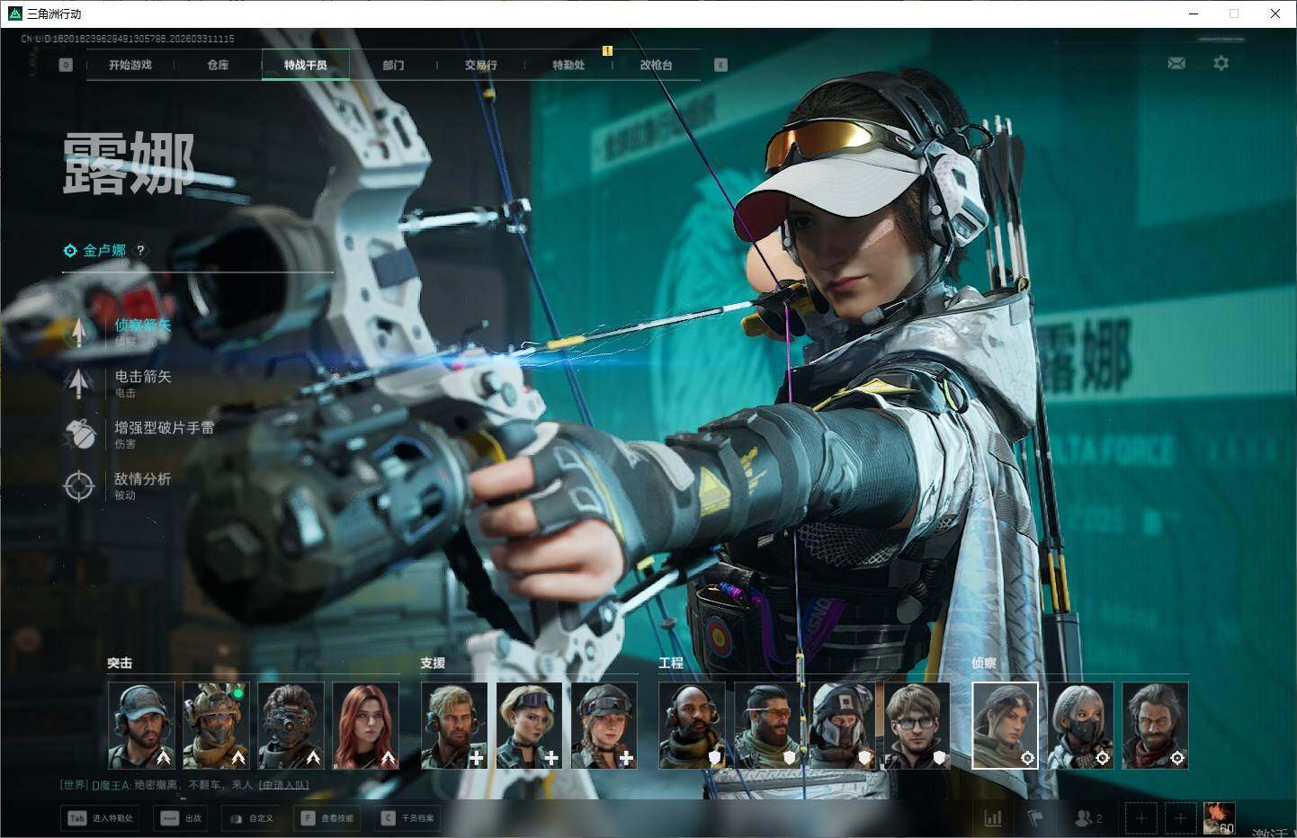Select the 敌情分析 crosshair passive icon

click(x=79, y=486)
